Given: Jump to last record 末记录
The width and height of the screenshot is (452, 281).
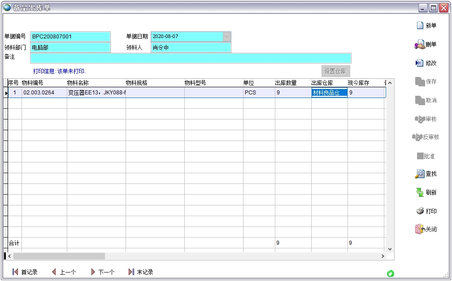Looking at the screenshot, I should 131,272.
